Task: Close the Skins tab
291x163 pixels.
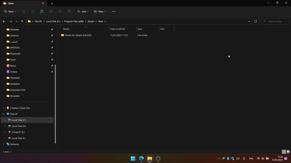Action: [x=43, y=3]
